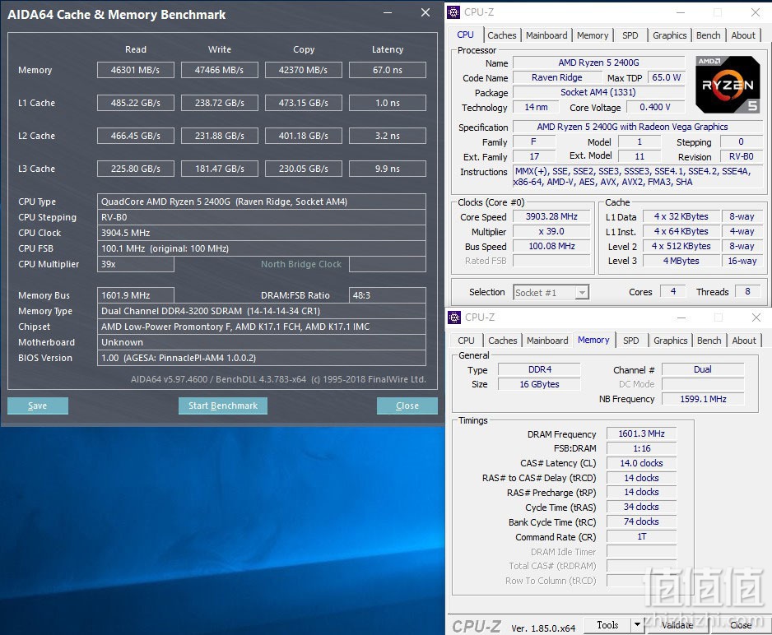Click the Save button in AIDA64
The width and height of the screenshot is (772, 635).
37,406
